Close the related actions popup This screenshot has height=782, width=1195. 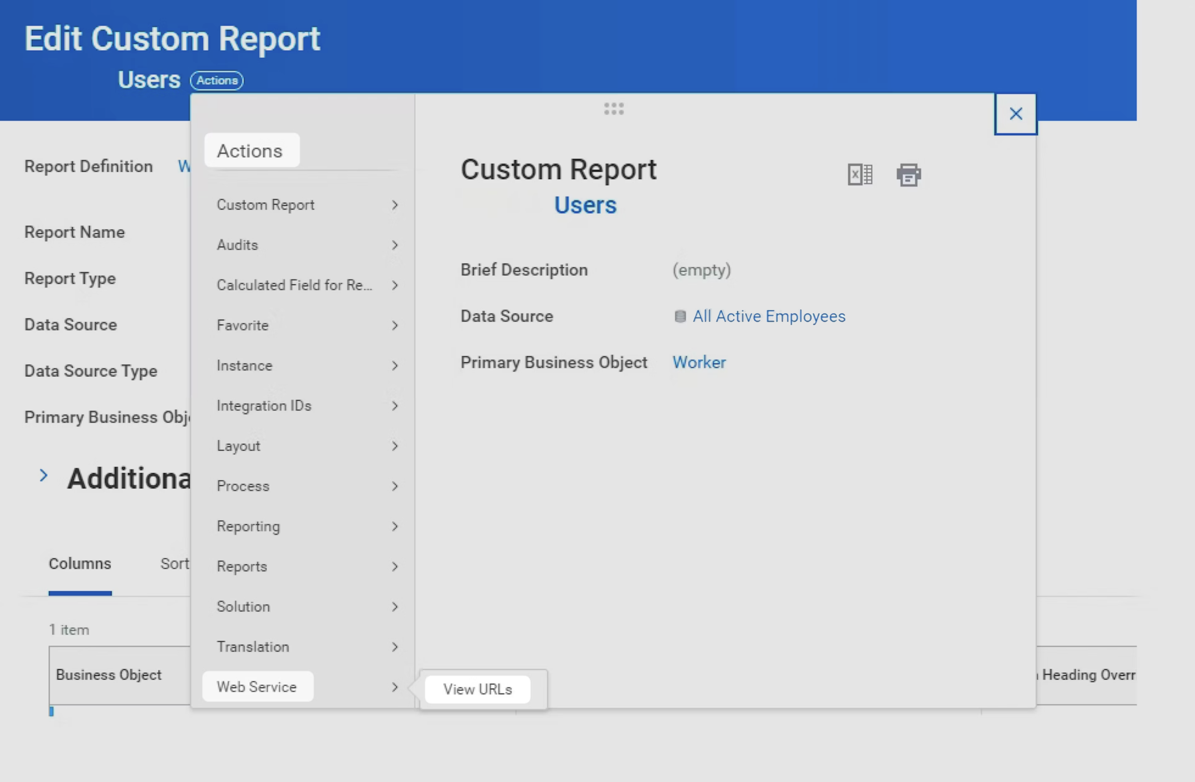point(1015,114)
